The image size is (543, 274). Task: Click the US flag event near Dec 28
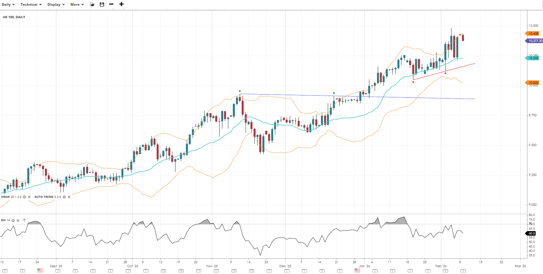point(357,271)
